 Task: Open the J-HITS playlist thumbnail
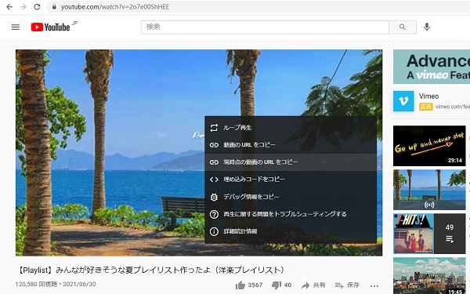429,234
